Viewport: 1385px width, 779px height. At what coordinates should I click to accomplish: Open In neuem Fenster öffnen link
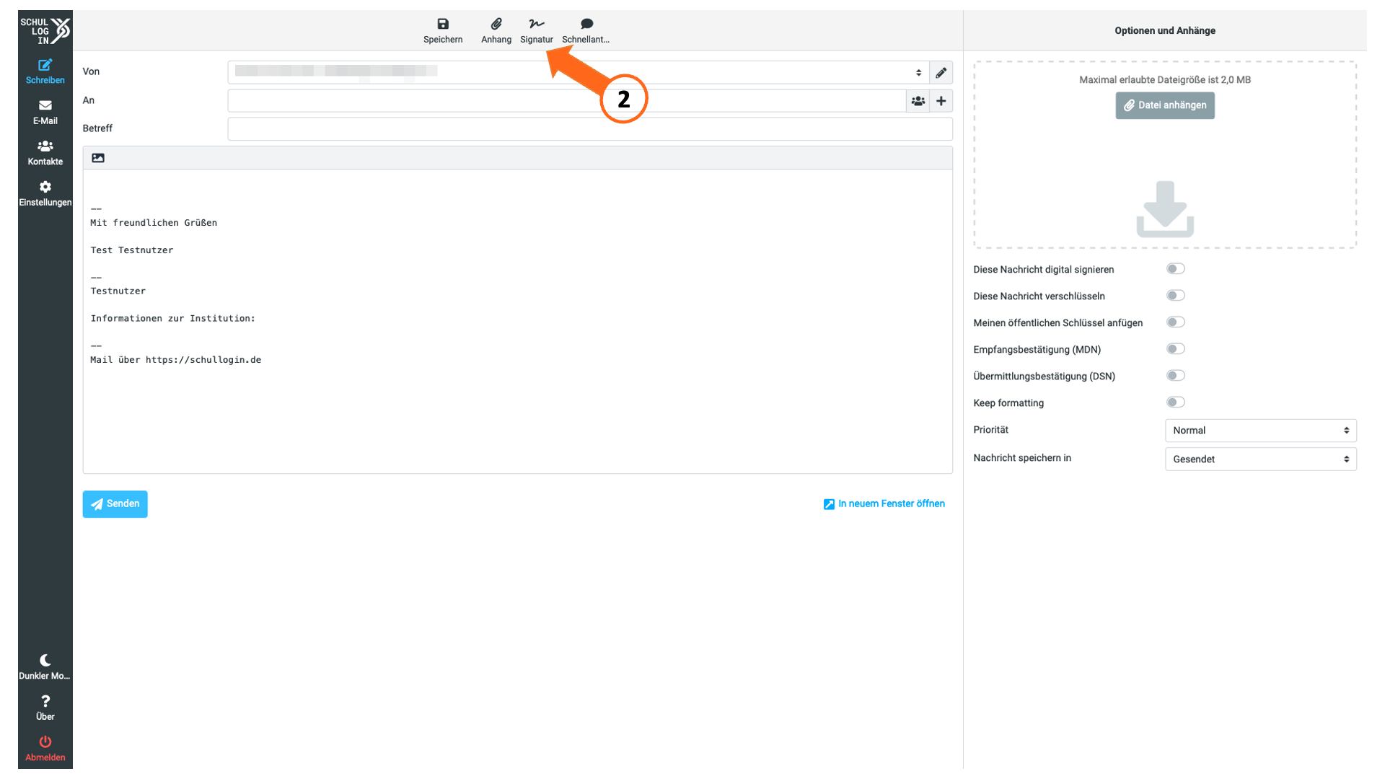click(884, 504)
